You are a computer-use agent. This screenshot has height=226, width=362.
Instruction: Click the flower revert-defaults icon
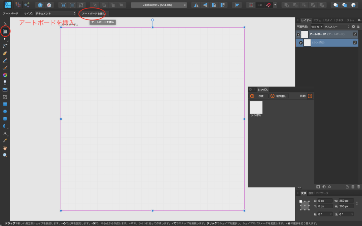[x=49, y=5]
